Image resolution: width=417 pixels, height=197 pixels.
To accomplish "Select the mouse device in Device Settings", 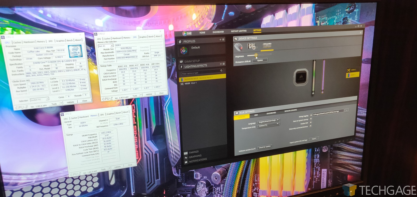I will point(238,47).
